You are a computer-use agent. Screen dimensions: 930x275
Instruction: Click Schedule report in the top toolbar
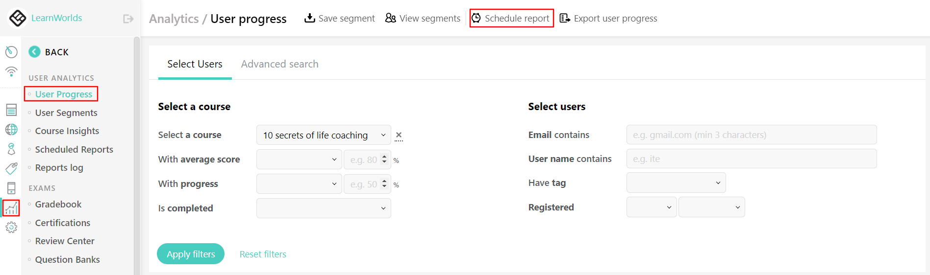(511, 19)
